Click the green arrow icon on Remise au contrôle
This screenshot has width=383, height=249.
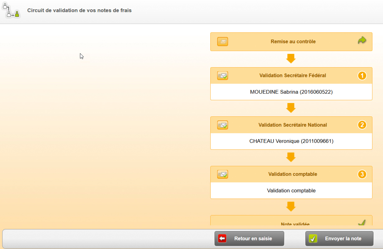point(362,40)
